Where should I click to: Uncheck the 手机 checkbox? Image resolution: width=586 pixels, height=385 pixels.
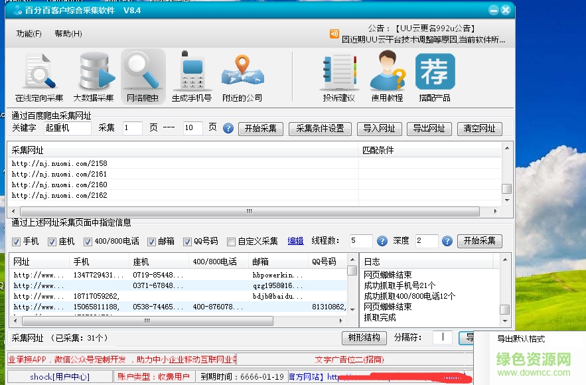pos(17,241)
